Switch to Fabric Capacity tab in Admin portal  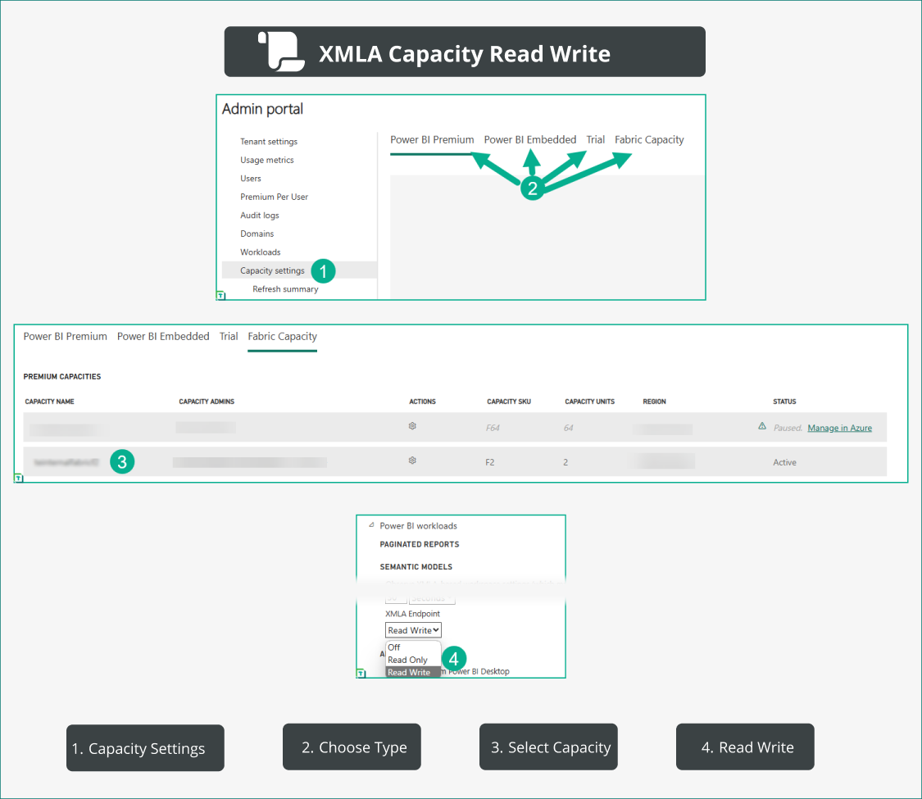click(x=648, y=139)
